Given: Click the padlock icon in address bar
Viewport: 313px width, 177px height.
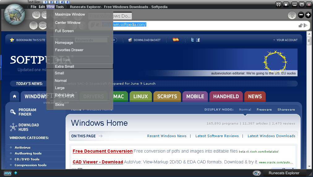Looking at the screenshot, I should click(300, 26).
